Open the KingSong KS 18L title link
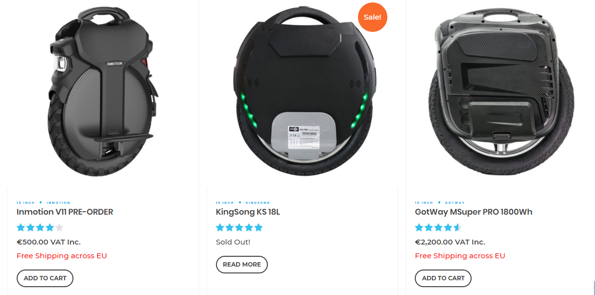Screen dimensions: 595x295 (248, 212)
